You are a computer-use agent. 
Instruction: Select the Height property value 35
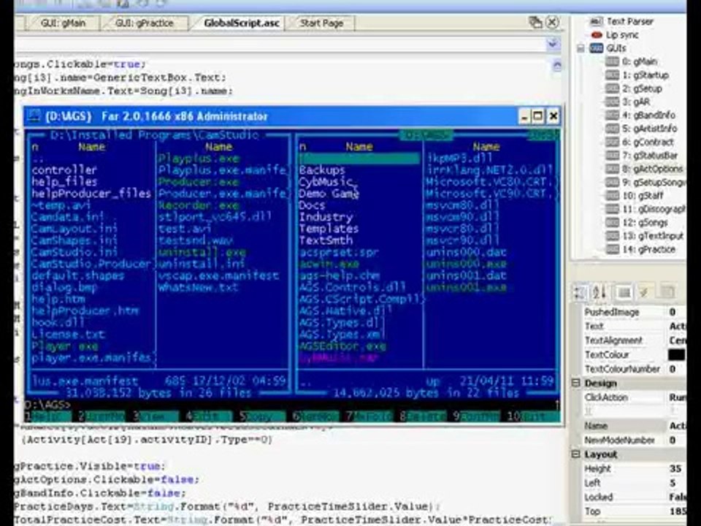tap(675, 469)
